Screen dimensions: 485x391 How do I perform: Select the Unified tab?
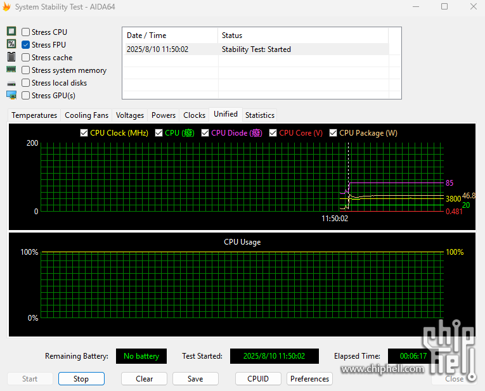click(226, 114)
